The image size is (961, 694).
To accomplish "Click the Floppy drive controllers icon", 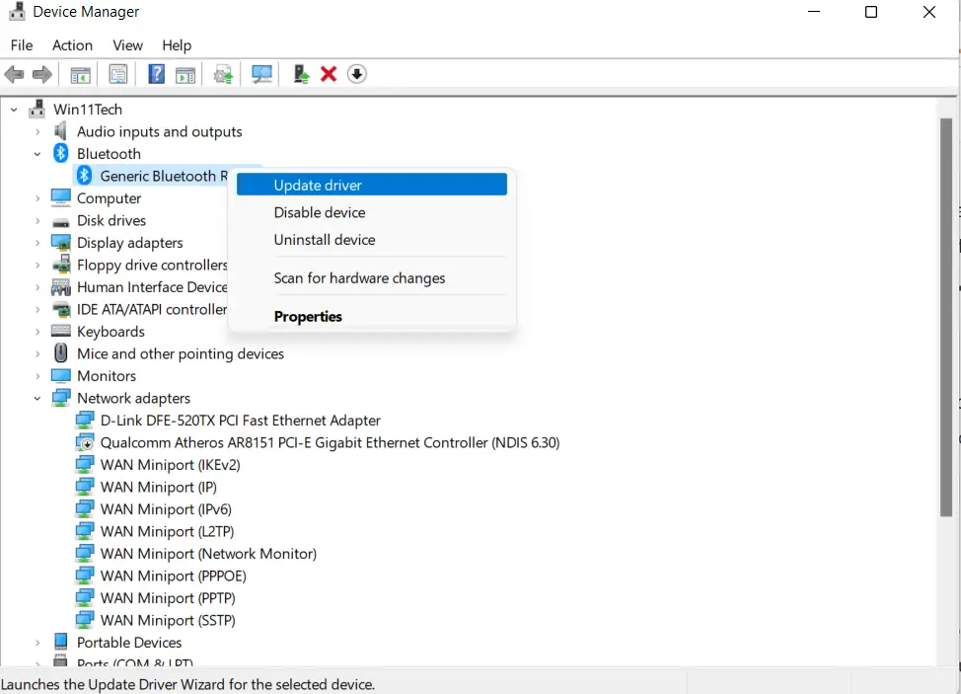I will coord(60,265).
